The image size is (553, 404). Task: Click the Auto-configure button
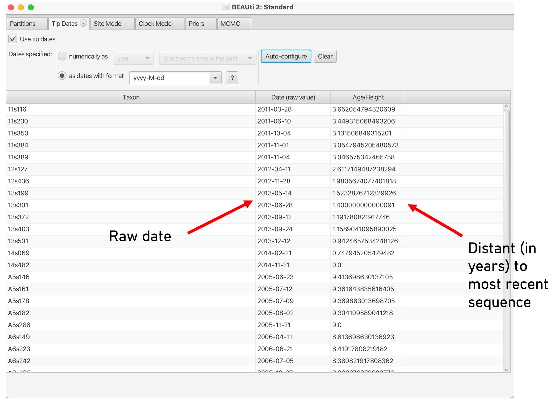(286, 56)
